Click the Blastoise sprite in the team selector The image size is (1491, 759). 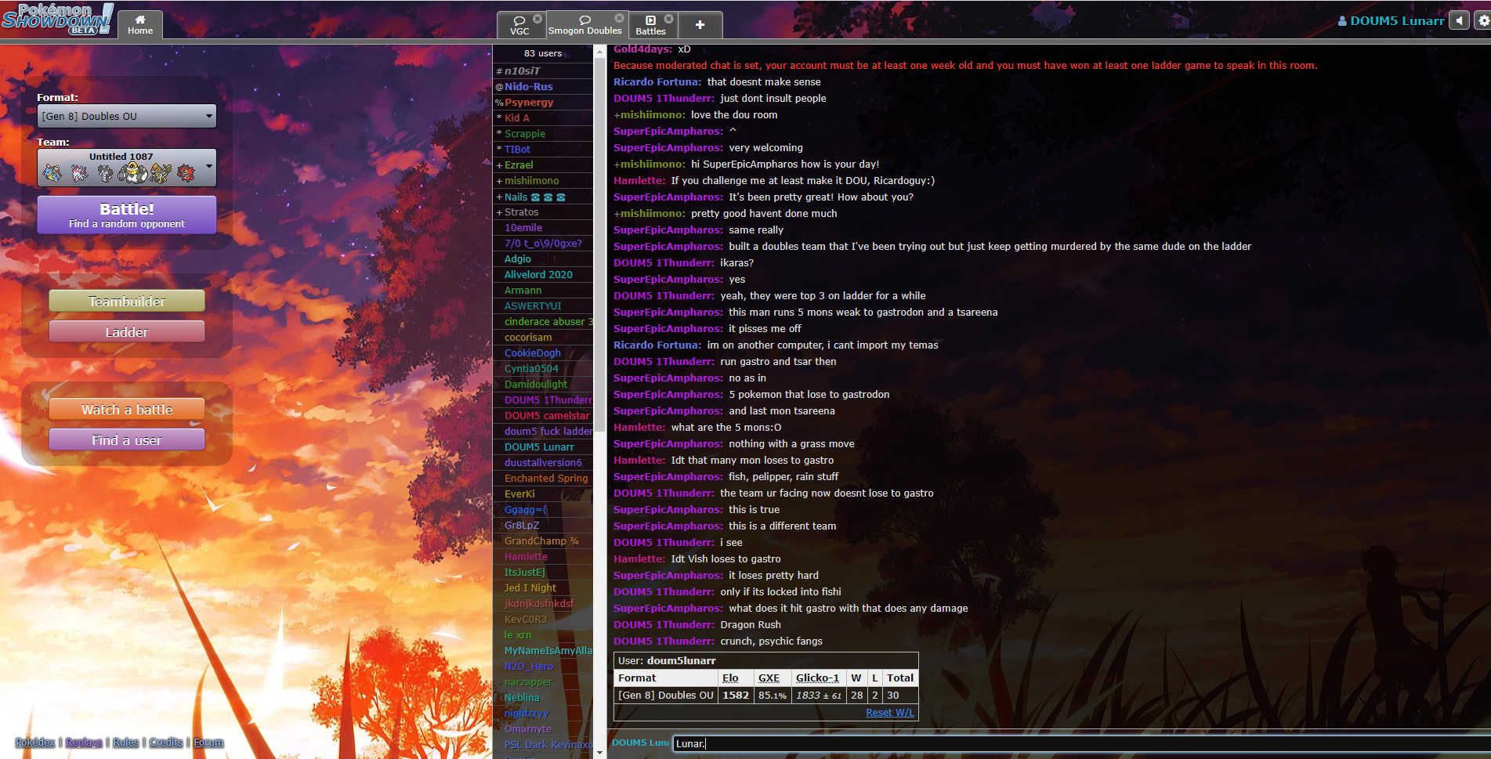[x=52, y=173]
